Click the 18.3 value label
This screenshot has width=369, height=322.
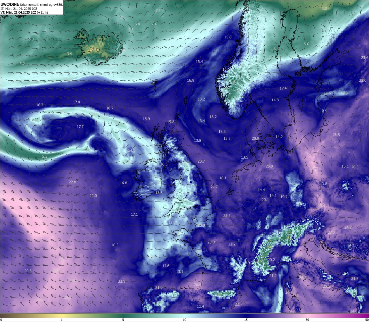point(222,131)
